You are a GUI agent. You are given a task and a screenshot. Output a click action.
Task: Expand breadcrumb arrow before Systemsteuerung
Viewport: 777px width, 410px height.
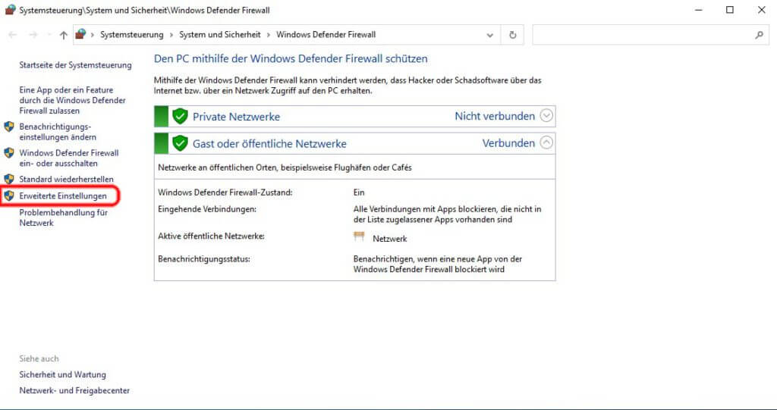point(92,35)
